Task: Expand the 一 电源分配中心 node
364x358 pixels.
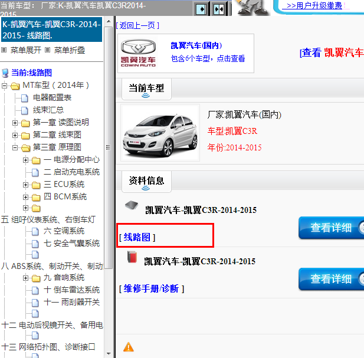Action: (x=26, y=160)
